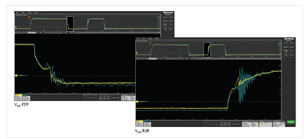Open Results Table in VGS打开 window
Viewport: 304px width, 139px height.
165,25
